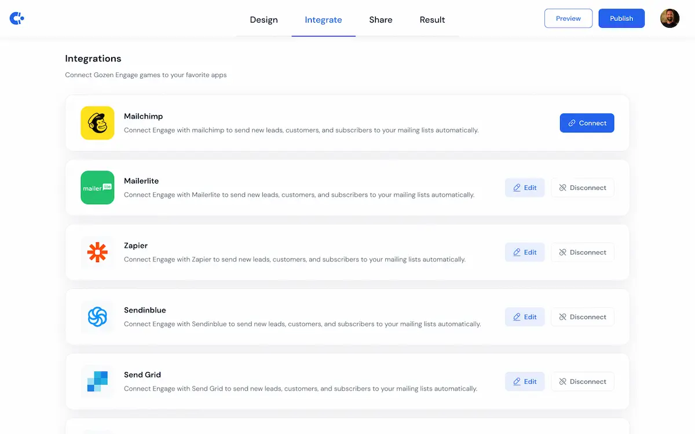Click the unplug icon on Sendinblue's Disconnect button
Image resolution: width=695 pixels, height=434 pixels.
tap(562, 317)
